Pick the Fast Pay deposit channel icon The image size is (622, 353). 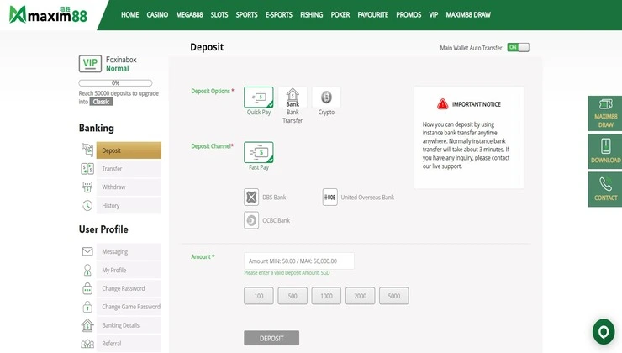[259, 152]
